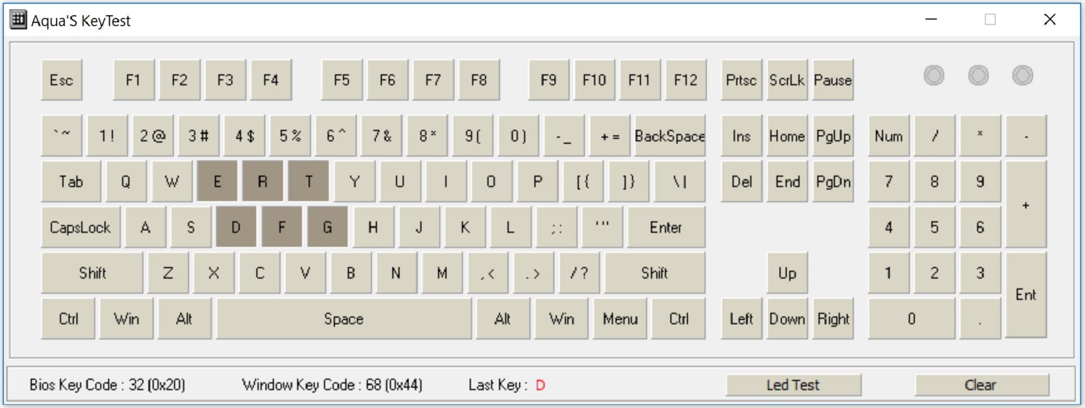Click the middle LED indicator circle
This screenshot has width=1085, height=408.
tap(978, 75)
